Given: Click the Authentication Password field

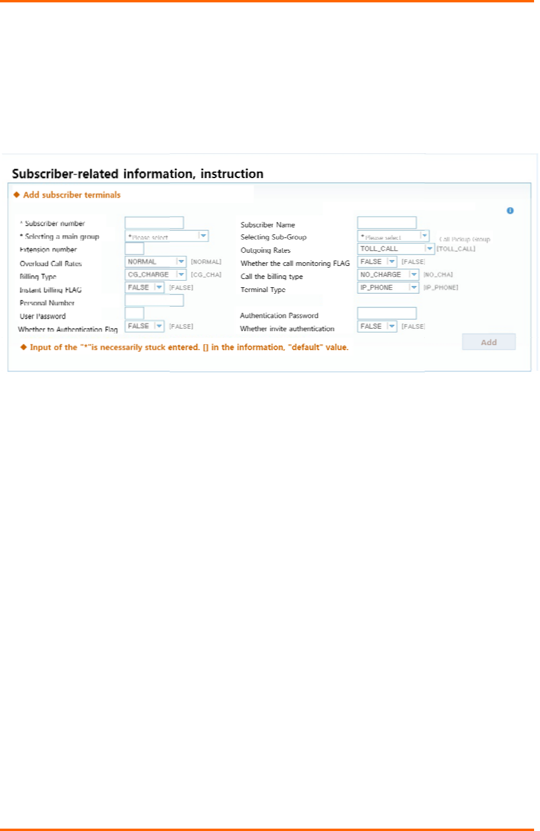Looking at the screenshot, I should [x=387, y=313].
